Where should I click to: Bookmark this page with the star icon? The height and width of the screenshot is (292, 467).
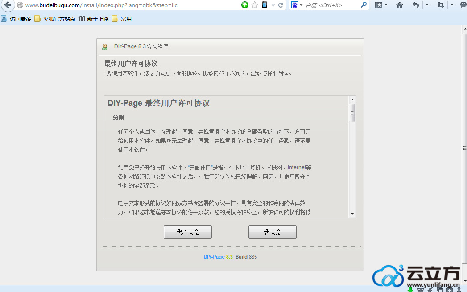tap(255, 5)
